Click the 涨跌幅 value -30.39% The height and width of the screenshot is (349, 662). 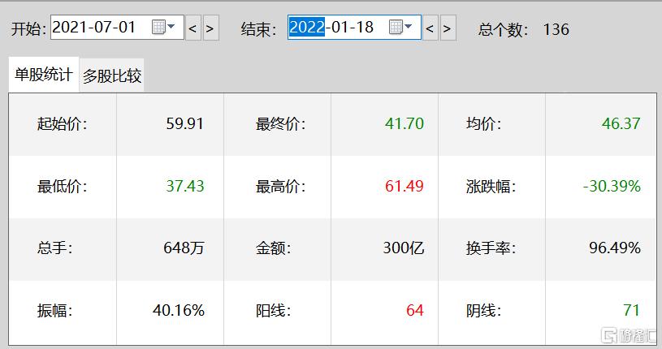[612, 186]
